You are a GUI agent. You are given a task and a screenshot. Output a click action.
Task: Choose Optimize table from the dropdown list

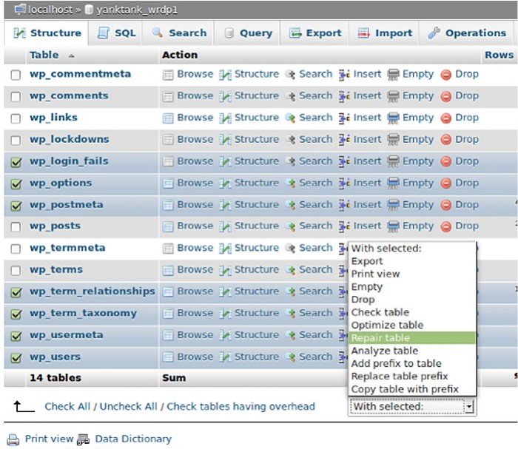click(x=387, y=325)
